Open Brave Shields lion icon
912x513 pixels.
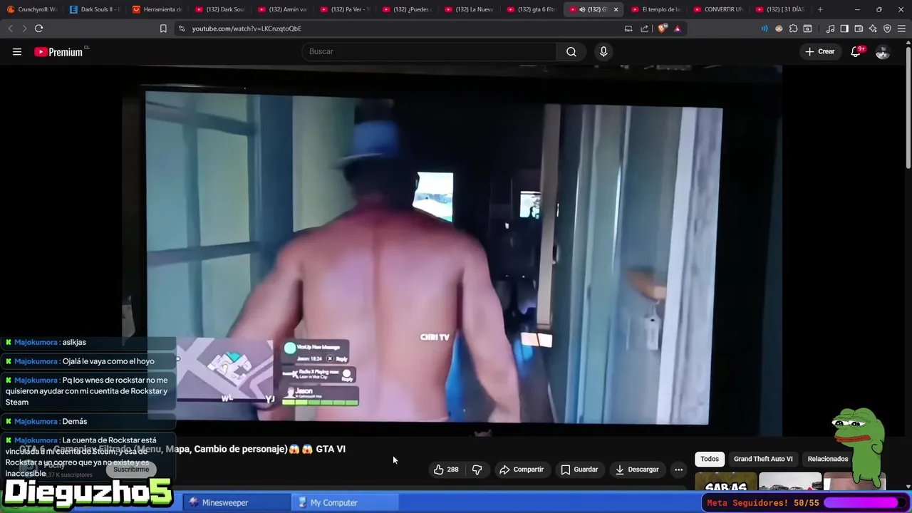tap(663, 28)
